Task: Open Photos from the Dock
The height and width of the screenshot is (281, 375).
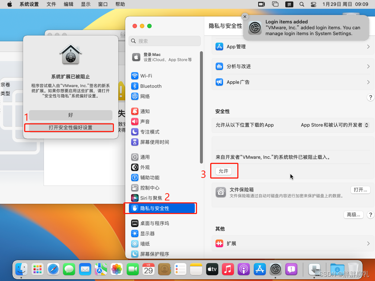Action: coord(117,269)
